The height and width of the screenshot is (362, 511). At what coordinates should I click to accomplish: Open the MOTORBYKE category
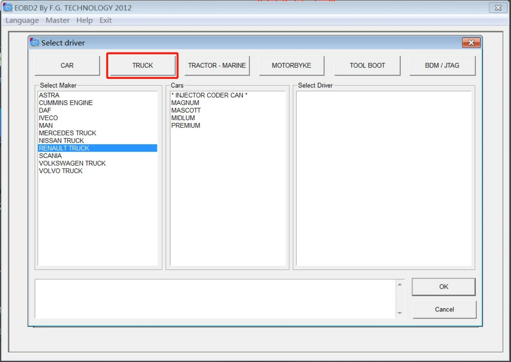292,65
